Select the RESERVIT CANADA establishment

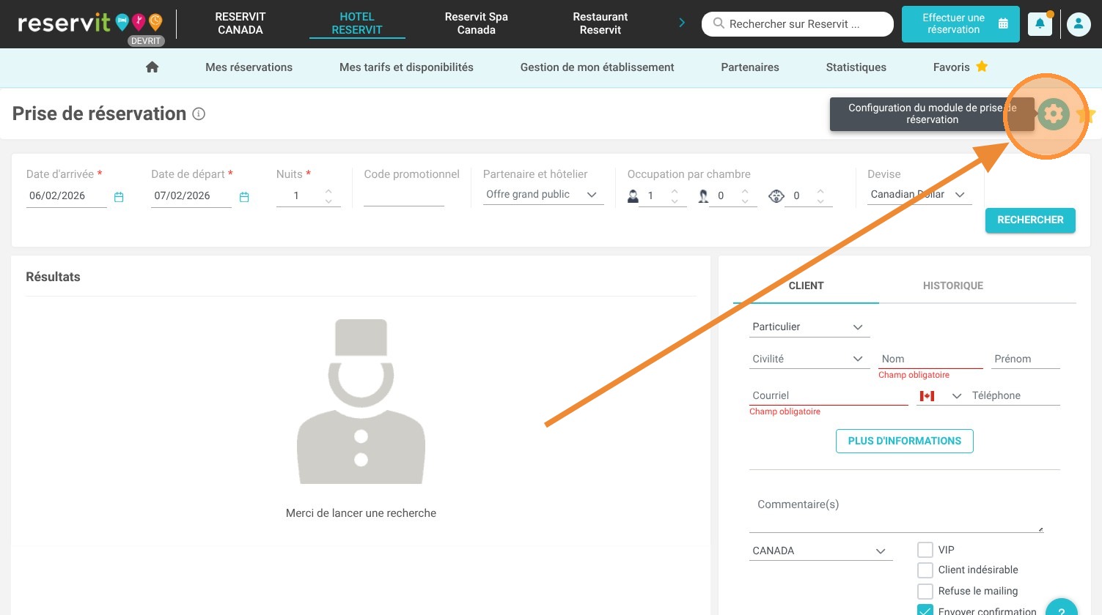240,23
